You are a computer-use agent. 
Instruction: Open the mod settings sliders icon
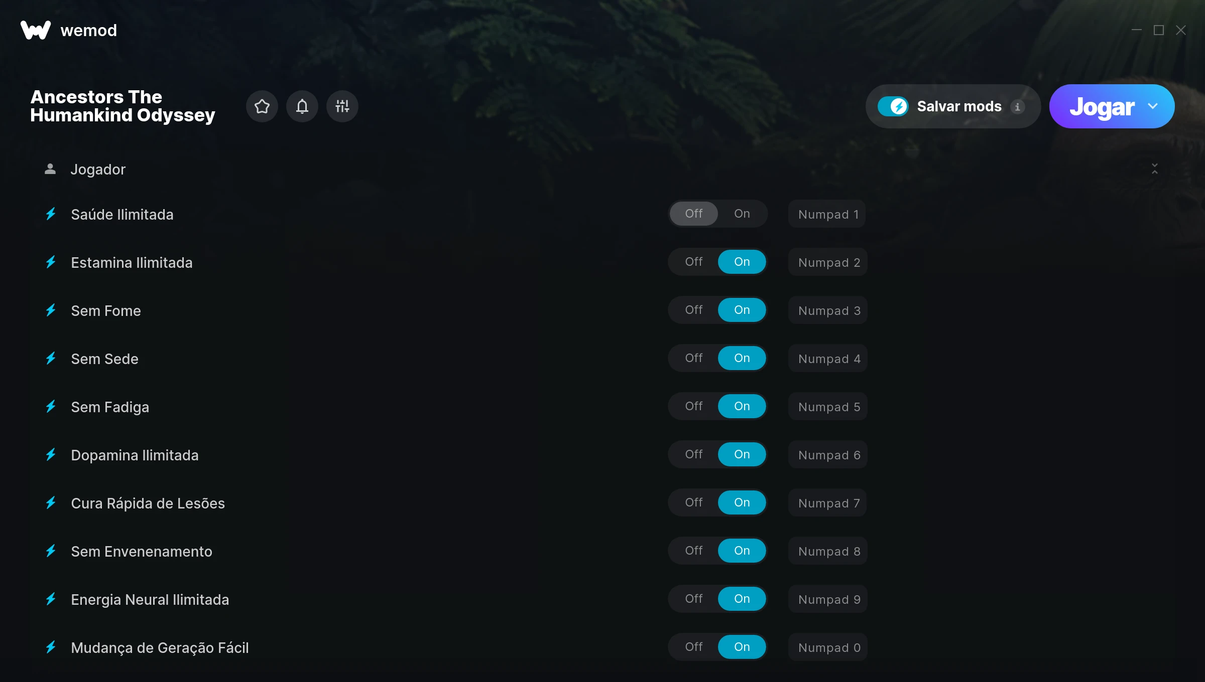342,106
